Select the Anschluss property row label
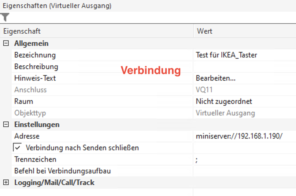The width and height of the screenshot is (296, 196). (31, 90)
